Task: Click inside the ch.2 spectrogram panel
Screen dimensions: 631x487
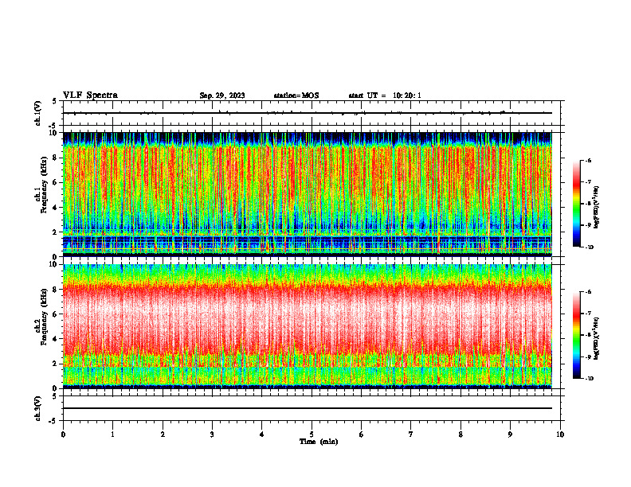Action: (308, 326)
